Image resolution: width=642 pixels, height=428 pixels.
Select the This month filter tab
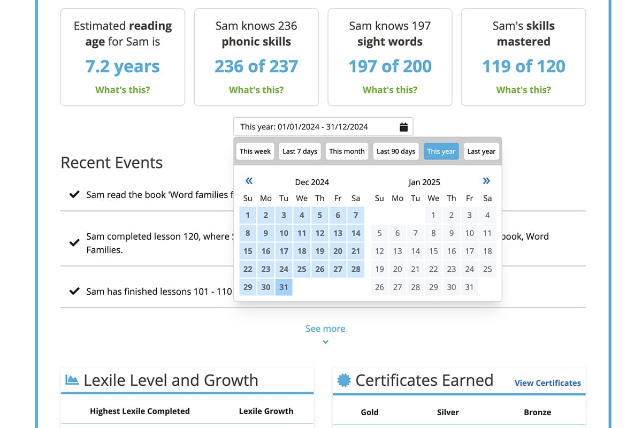tap(347, 151)
